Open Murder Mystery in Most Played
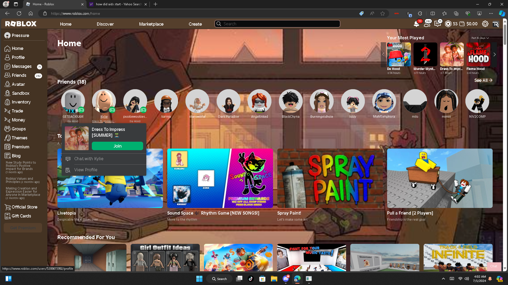Screen dimensions: 508x285 425,54
